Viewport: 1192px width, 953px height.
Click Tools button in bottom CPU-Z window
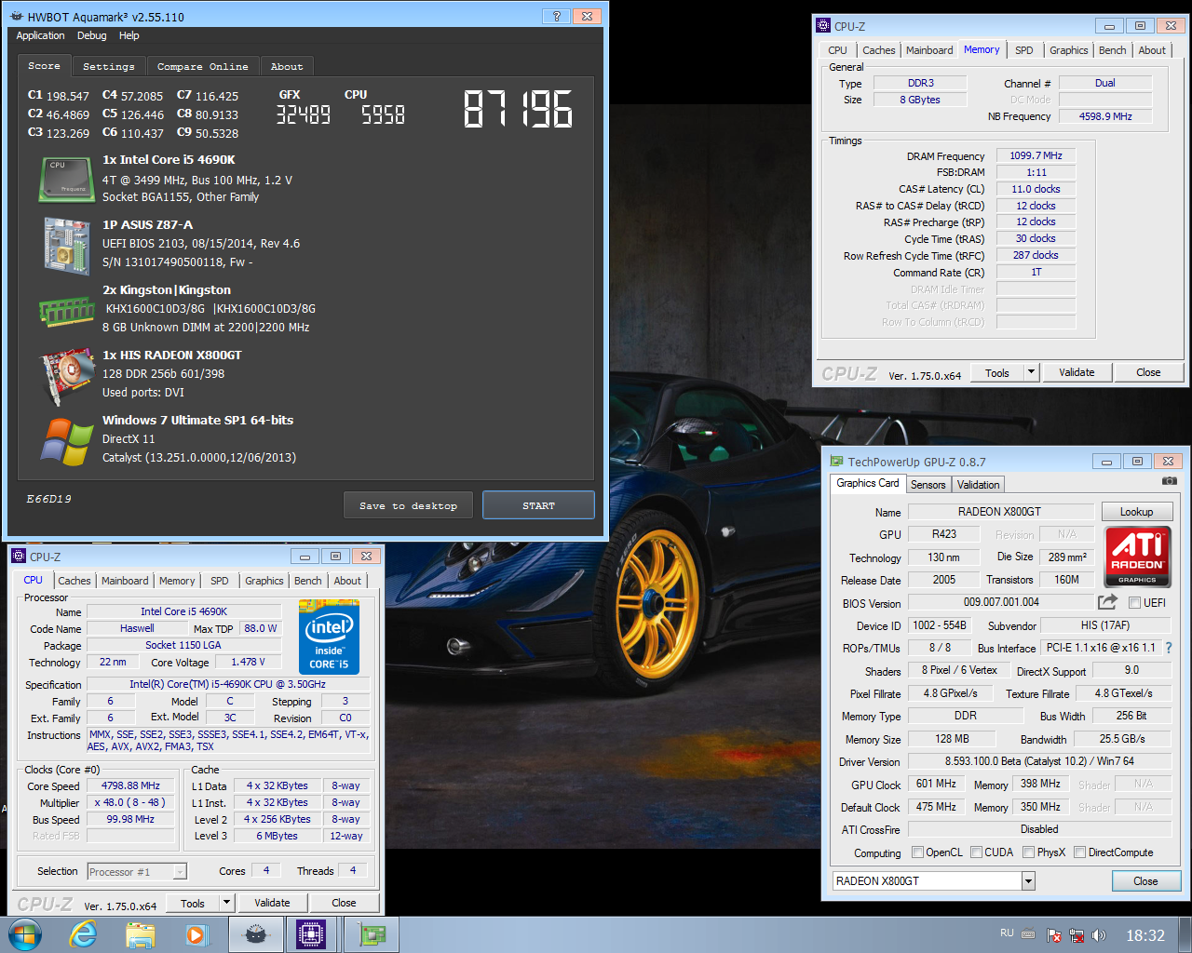(x=193, y=903)
